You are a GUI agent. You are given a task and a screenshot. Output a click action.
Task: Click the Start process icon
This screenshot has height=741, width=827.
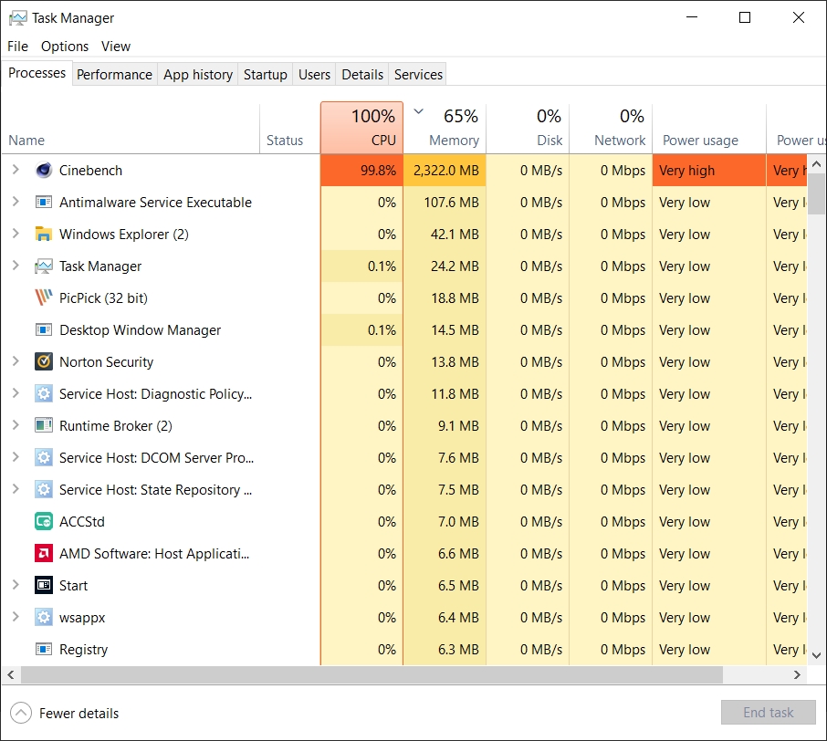(x=44, y=586)
